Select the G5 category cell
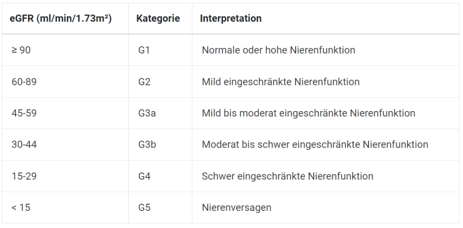This screenshot has height=228, width=463. [144, 208]
